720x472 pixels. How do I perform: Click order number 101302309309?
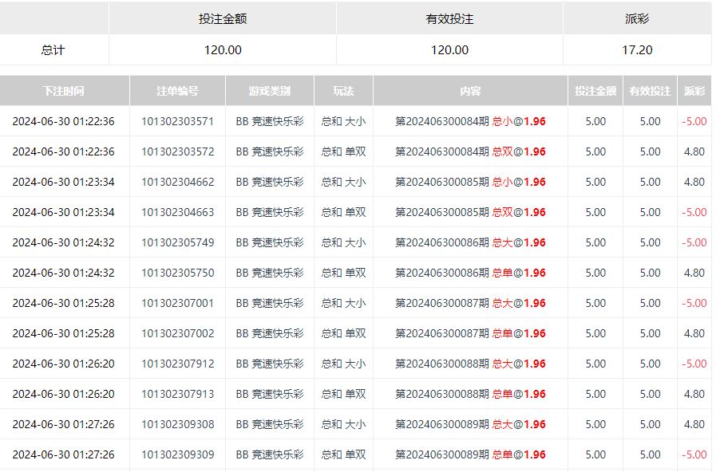click(x=177, y=454)
